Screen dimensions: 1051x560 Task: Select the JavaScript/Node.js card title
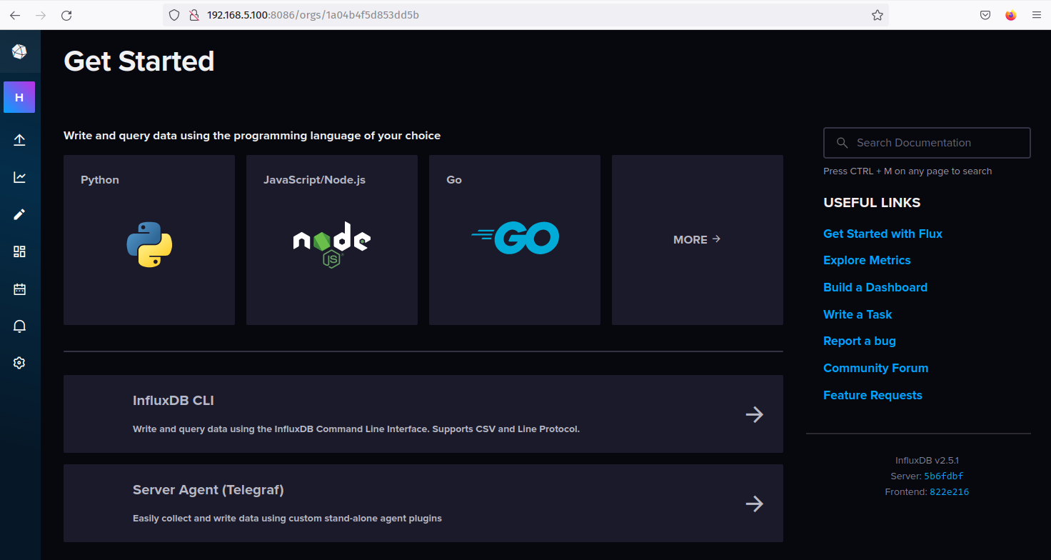pyautogui.click(x=314, y=180)
